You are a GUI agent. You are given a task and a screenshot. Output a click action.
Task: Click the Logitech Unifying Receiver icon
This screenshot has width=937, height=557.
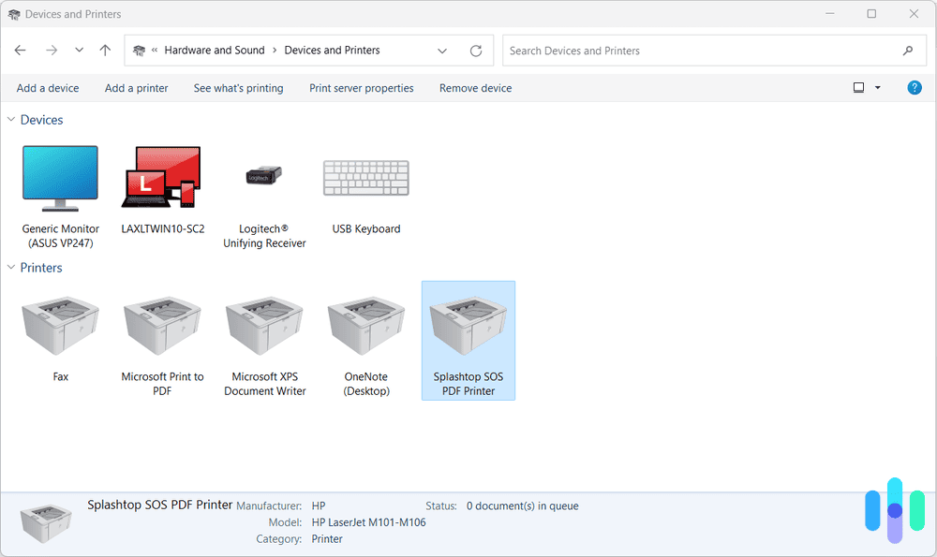click(x=264, y=178)
